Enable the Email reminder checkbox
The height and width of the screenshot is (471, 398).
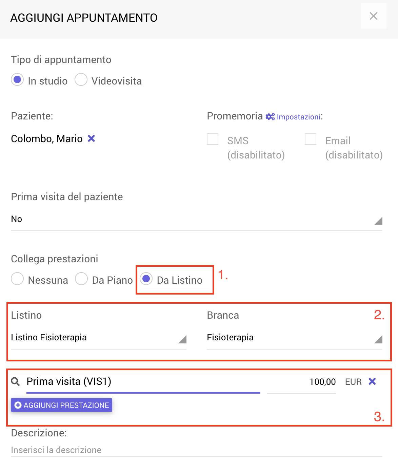(311, 139)
